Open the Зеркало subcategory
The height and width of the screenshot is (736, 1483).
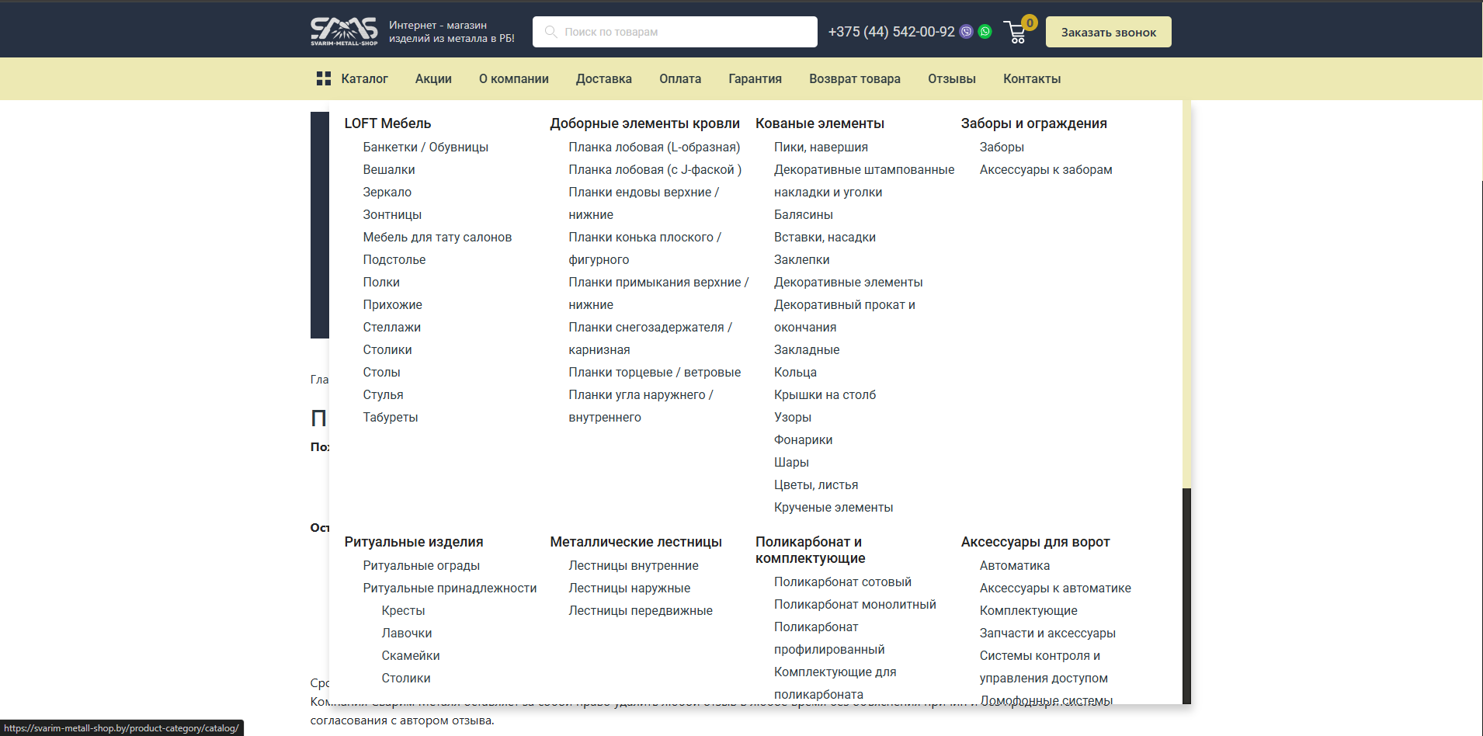pyautogui.click(x=387, y=192)
